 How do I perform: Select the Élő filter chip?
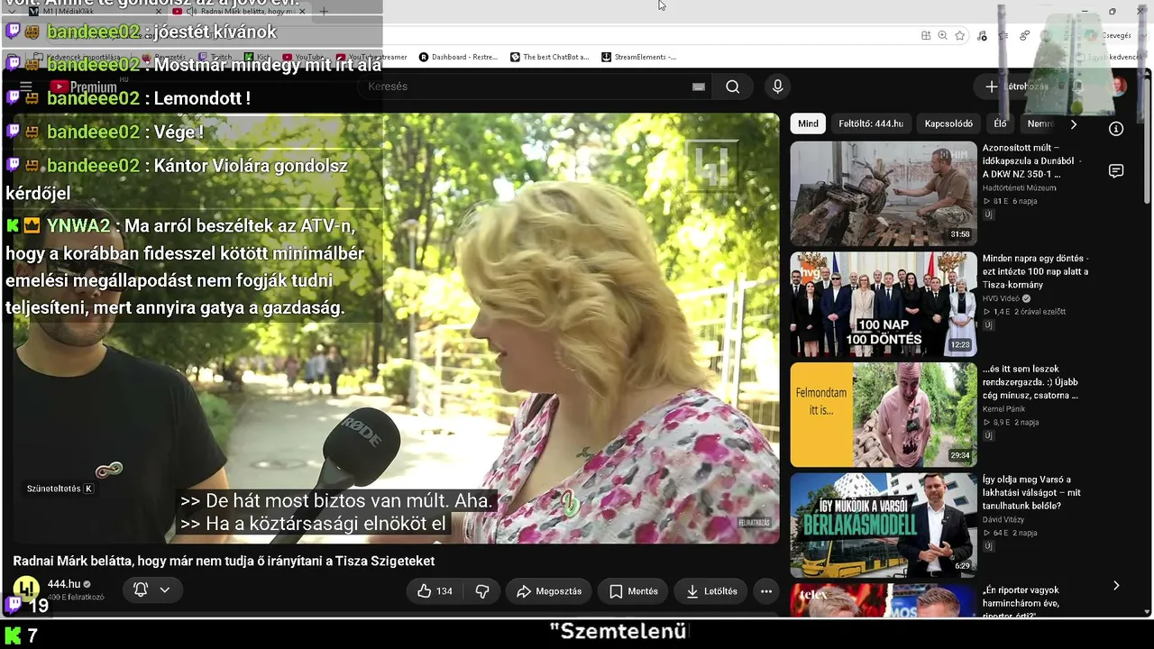pos(1000,123)
